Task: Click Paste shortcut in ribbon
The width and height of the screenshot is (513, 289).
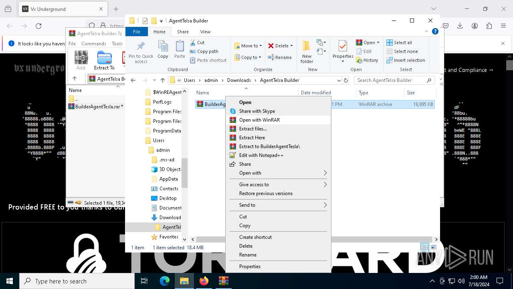Action: pyautogui.click(x=208, y=60)
